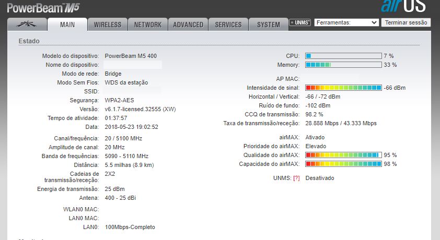Click the PowerBeam M5 logo
440x240 pixels.
43,7
